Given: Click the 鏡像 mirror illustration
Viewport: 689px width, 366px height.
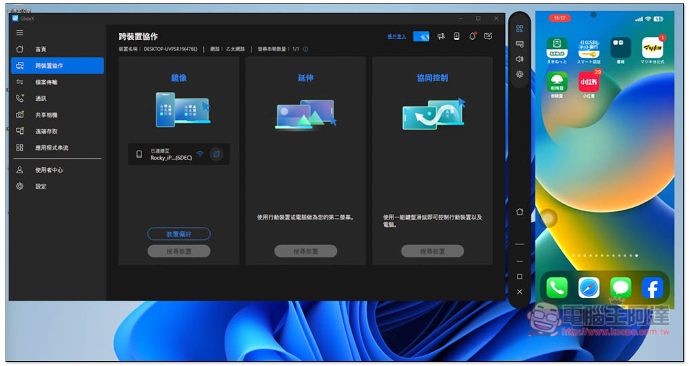Looking at the screenshot, I should (183, 109).
